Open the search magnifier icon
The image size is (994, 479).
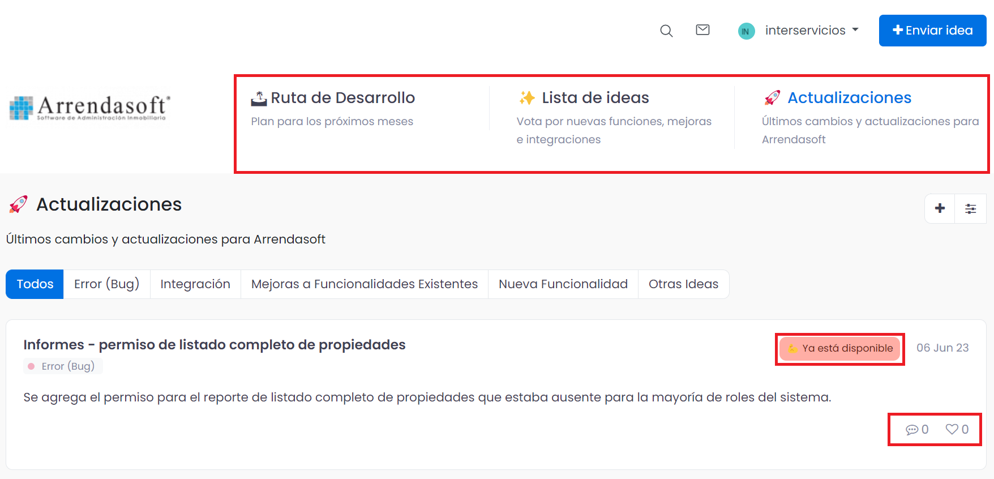pyautogui.click(x=666, y=31)
